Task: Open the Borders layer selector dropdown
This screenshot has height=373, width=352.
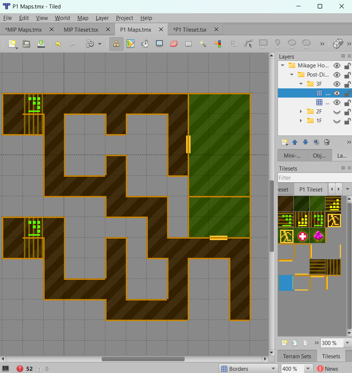Action: [x=248, y=369]
